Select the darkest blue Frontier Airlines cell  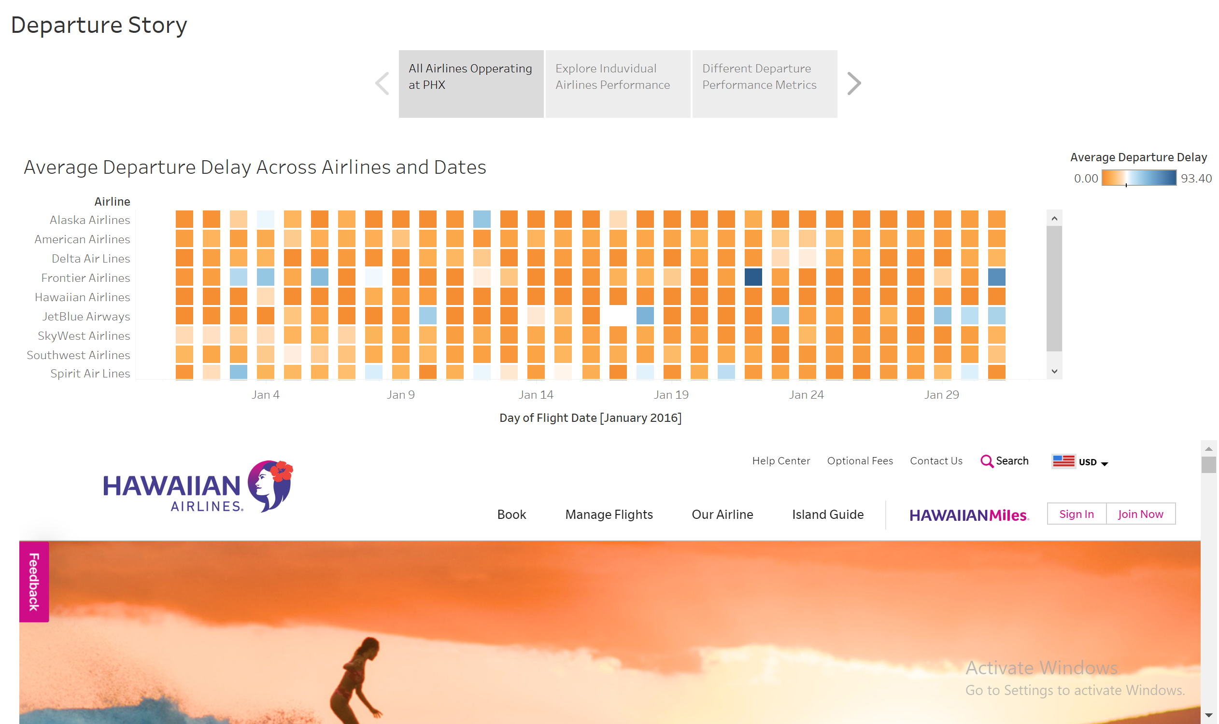tap(753, 277)
